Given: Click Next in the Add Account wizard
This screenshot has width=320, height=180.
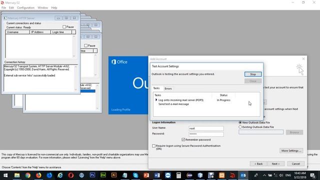Looking at the screenshot, I should point(275,163).
